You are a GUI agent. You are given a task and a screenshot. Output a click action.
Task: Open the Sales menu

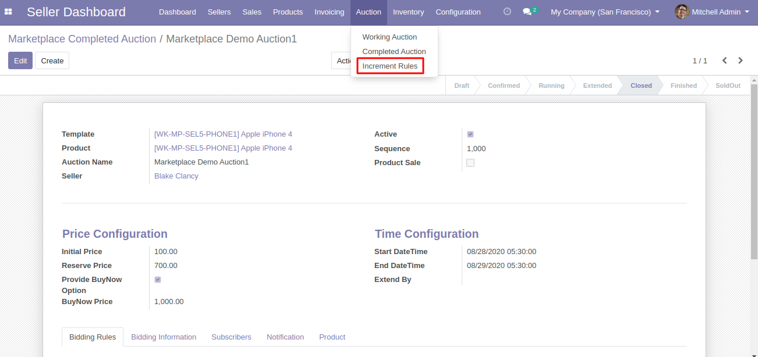[x=252, y=12]
